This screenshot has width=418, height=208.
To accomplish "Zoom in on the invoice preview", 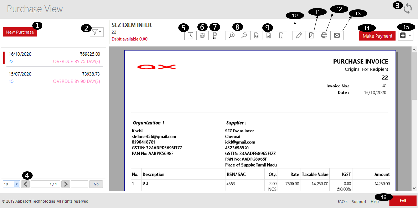I will tap(231, 35).
